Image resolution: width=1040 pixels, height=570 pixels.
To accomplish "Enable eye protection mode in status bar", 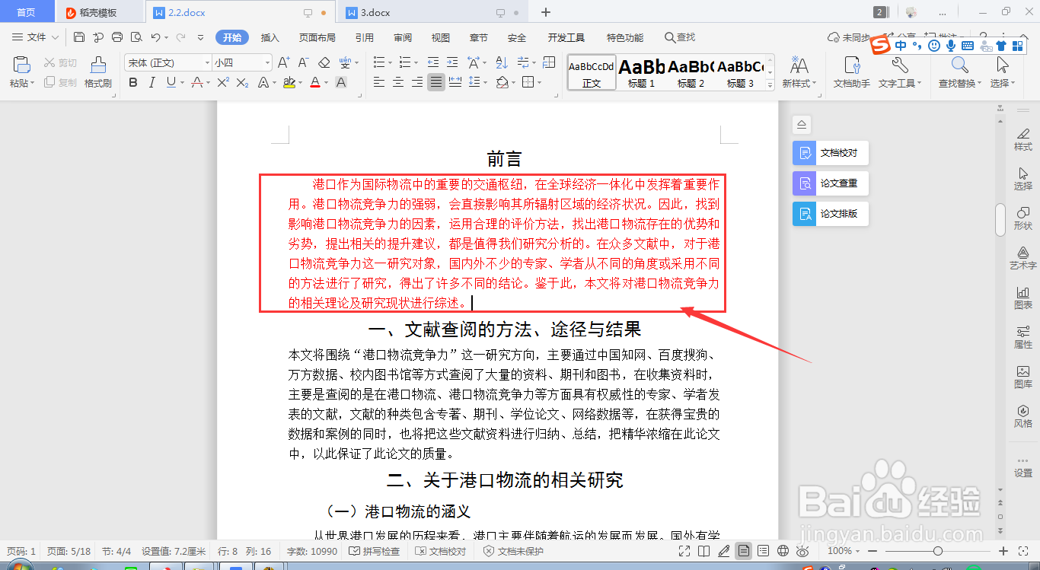I will [x=802, y=551].
